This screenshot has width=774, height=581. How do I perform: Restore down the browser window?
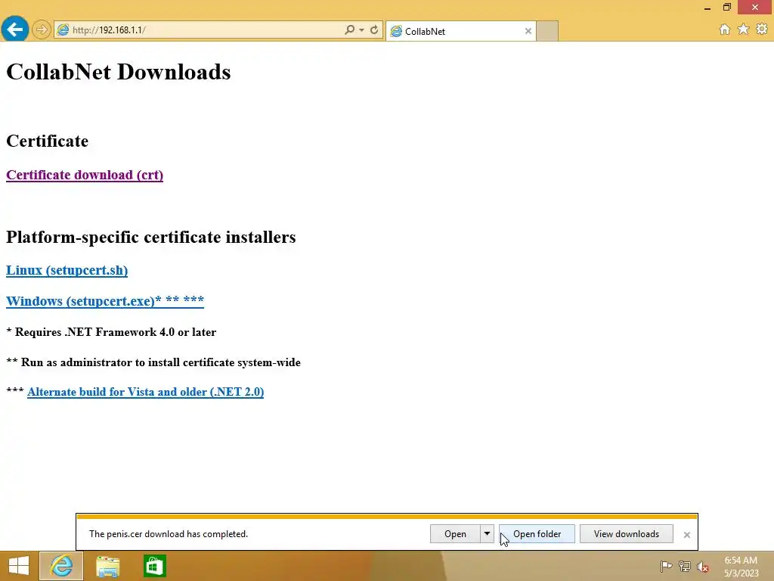pos(726,8)
